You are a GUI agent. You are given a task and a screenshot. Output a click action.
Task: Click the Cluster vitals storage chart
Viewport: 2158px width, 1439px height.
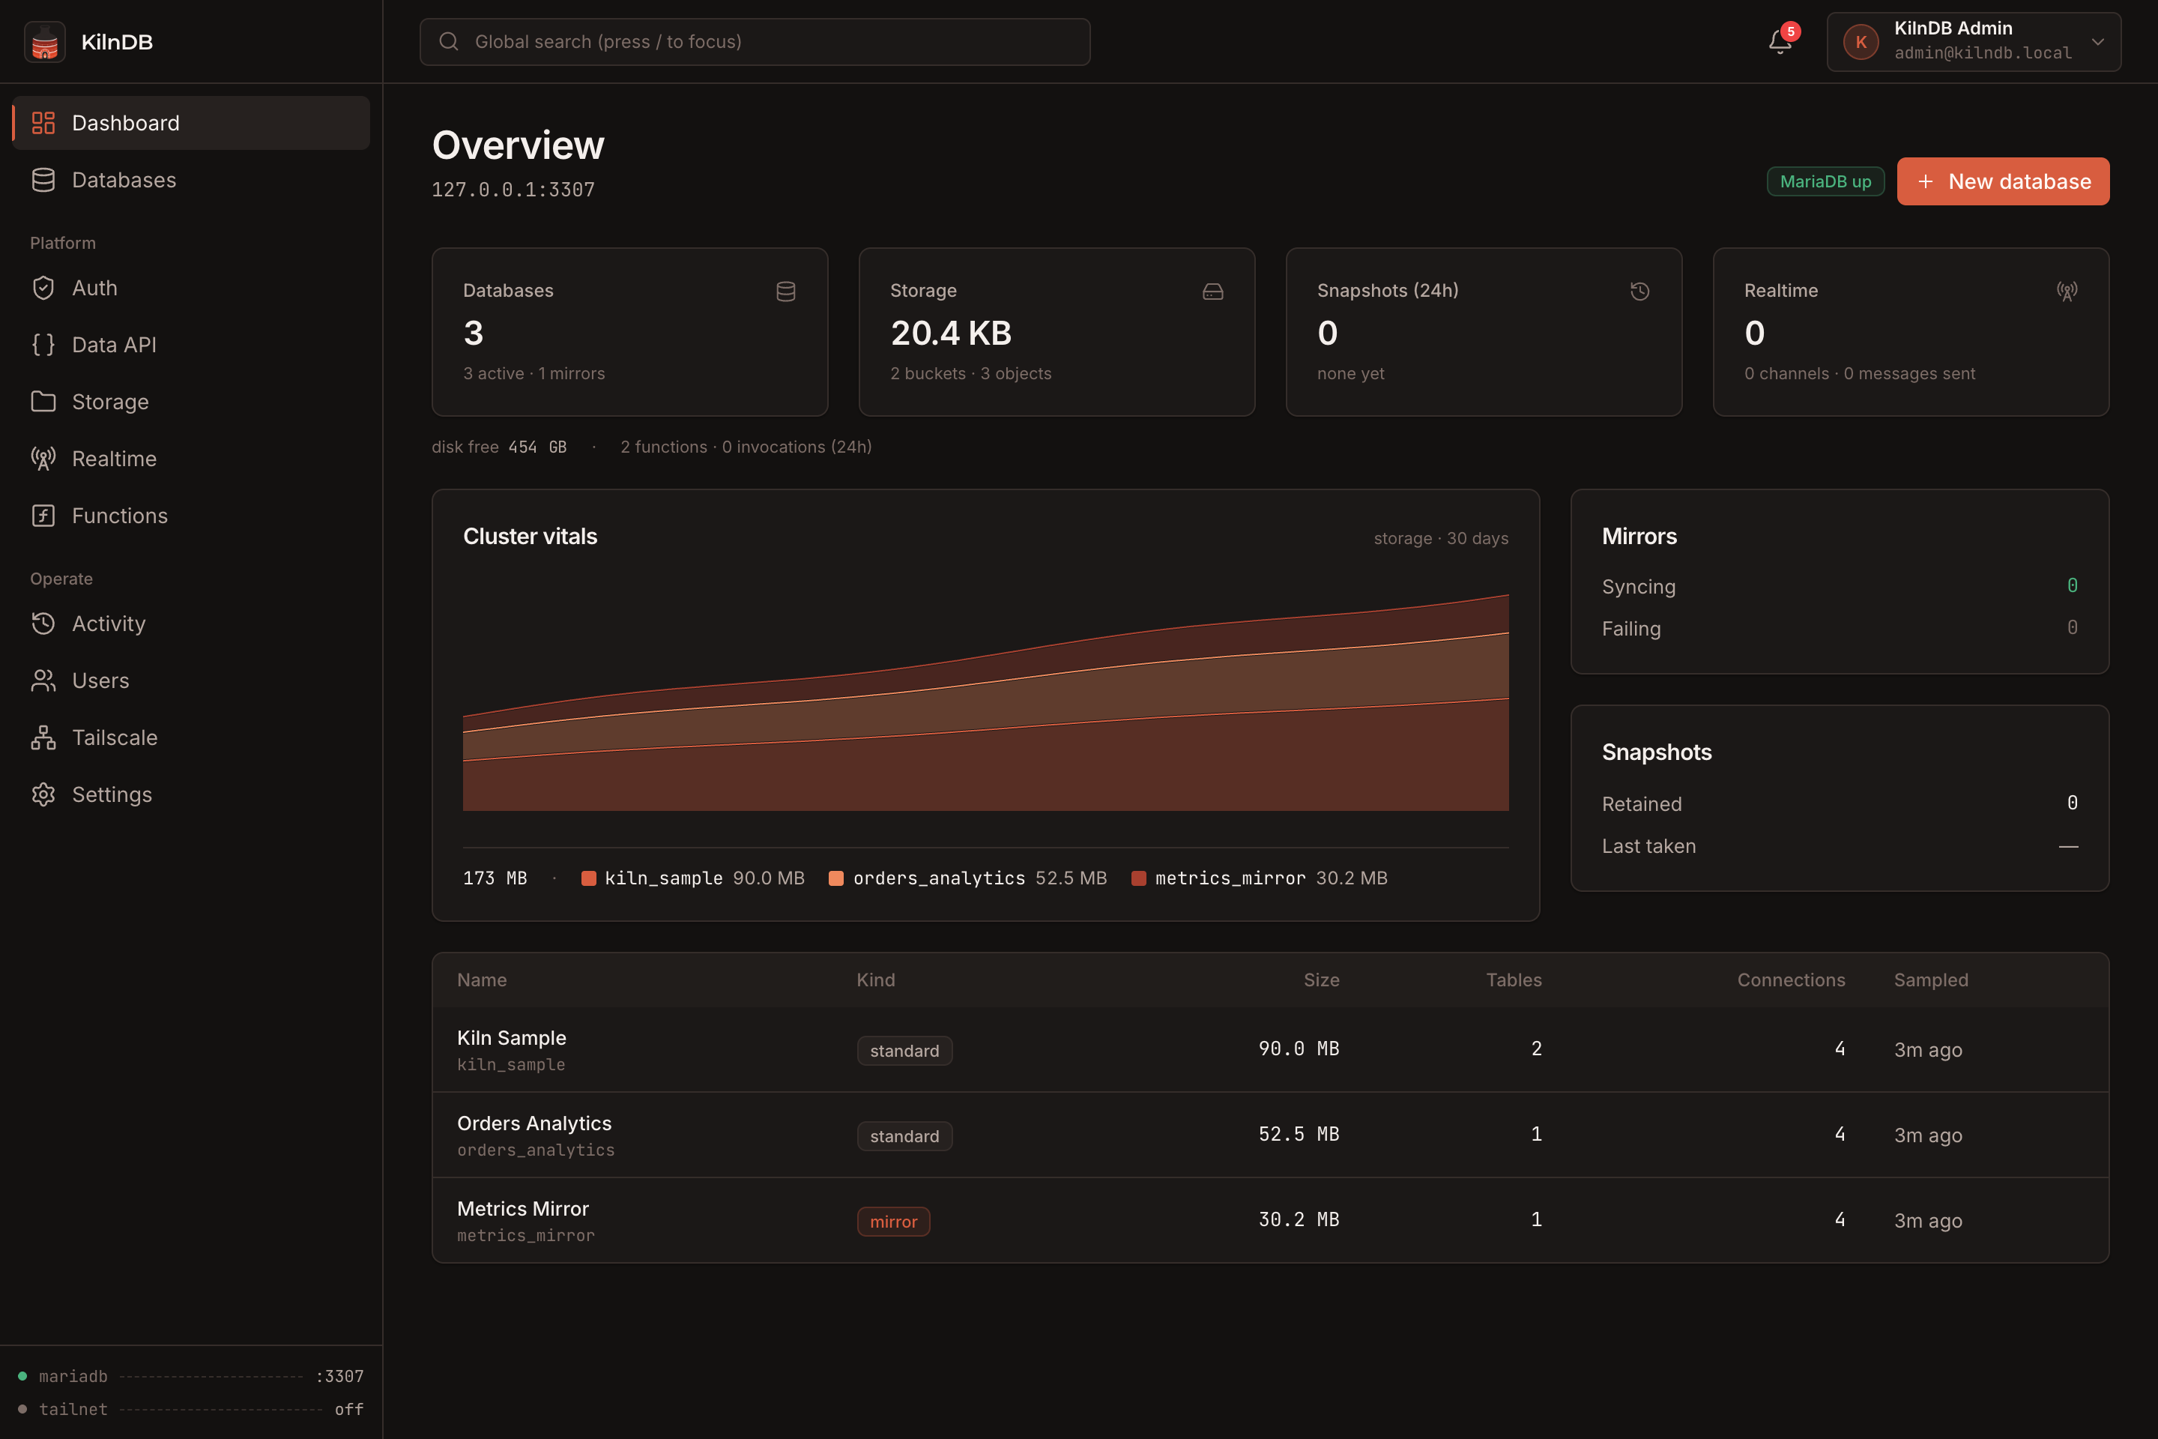[x=985, y=702]
